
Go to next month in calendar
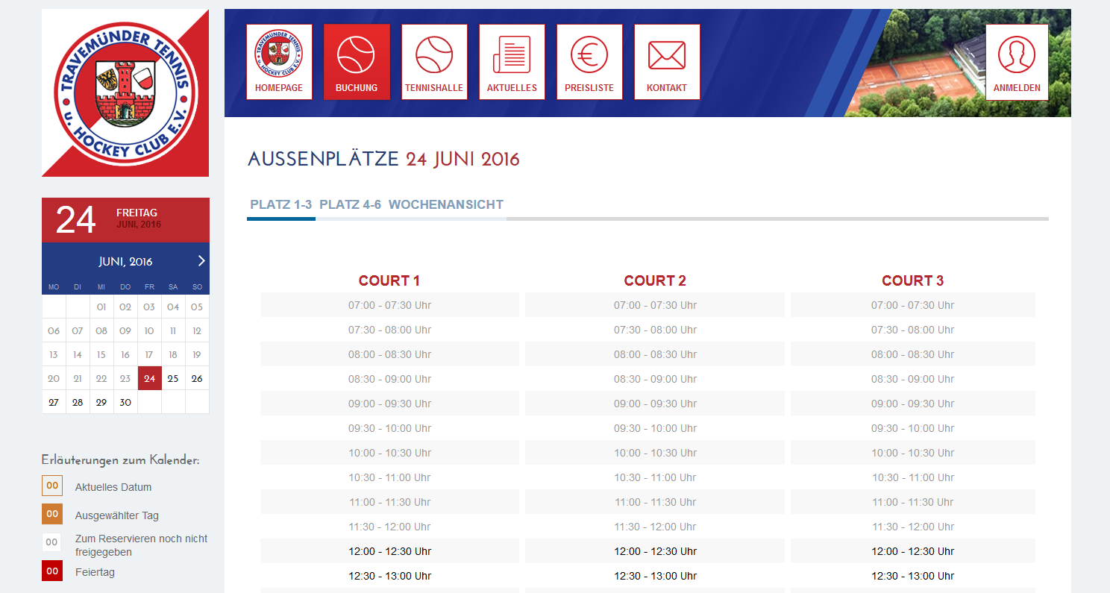pyautogui.click(x=201, y=261)
